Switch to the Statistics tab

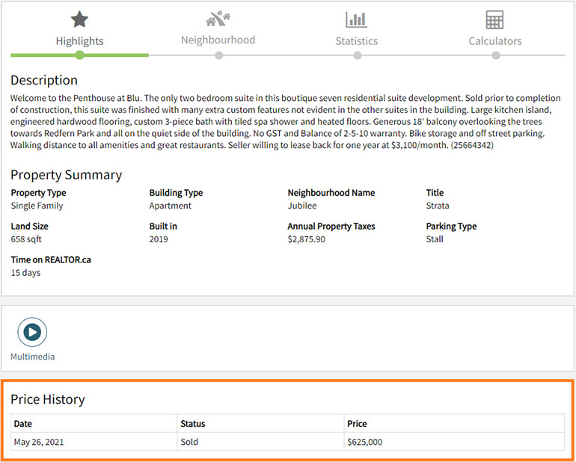(x=357, y=41)
